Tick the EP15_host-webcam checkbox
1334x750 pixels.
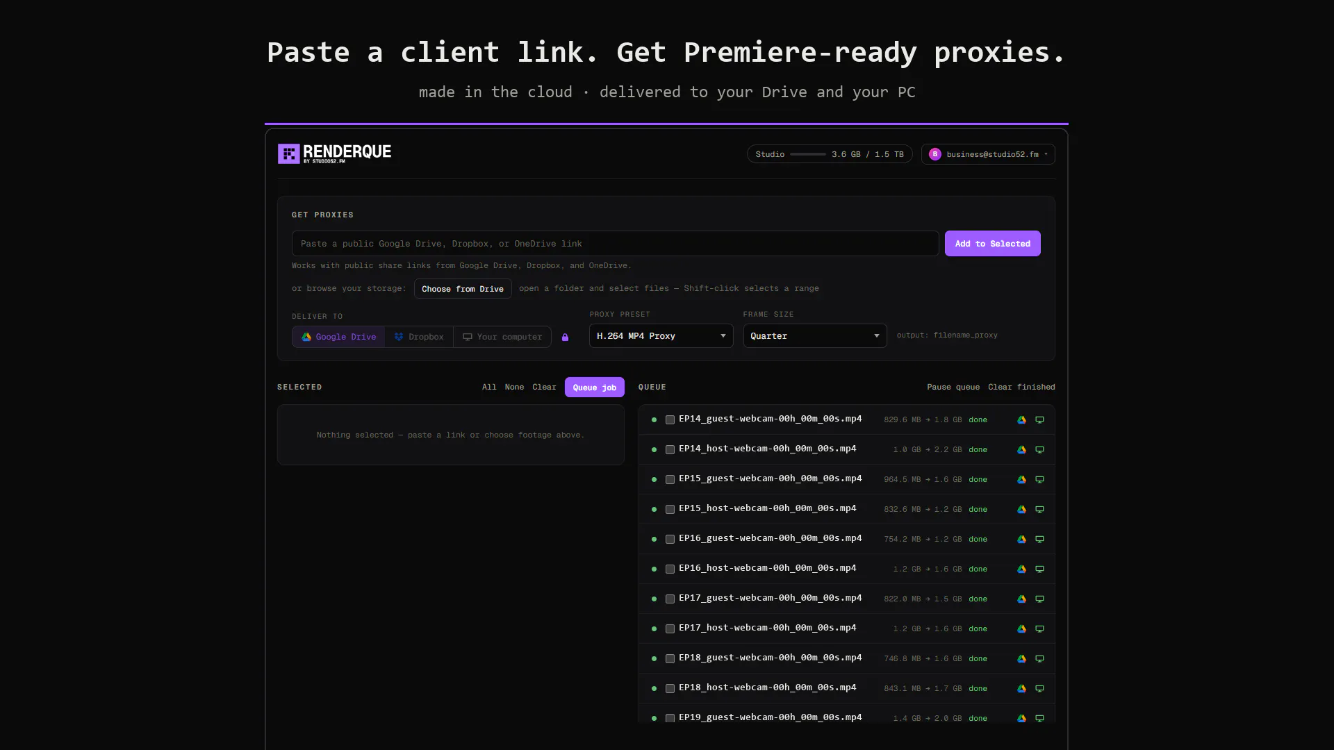click(x=670, y=510)
